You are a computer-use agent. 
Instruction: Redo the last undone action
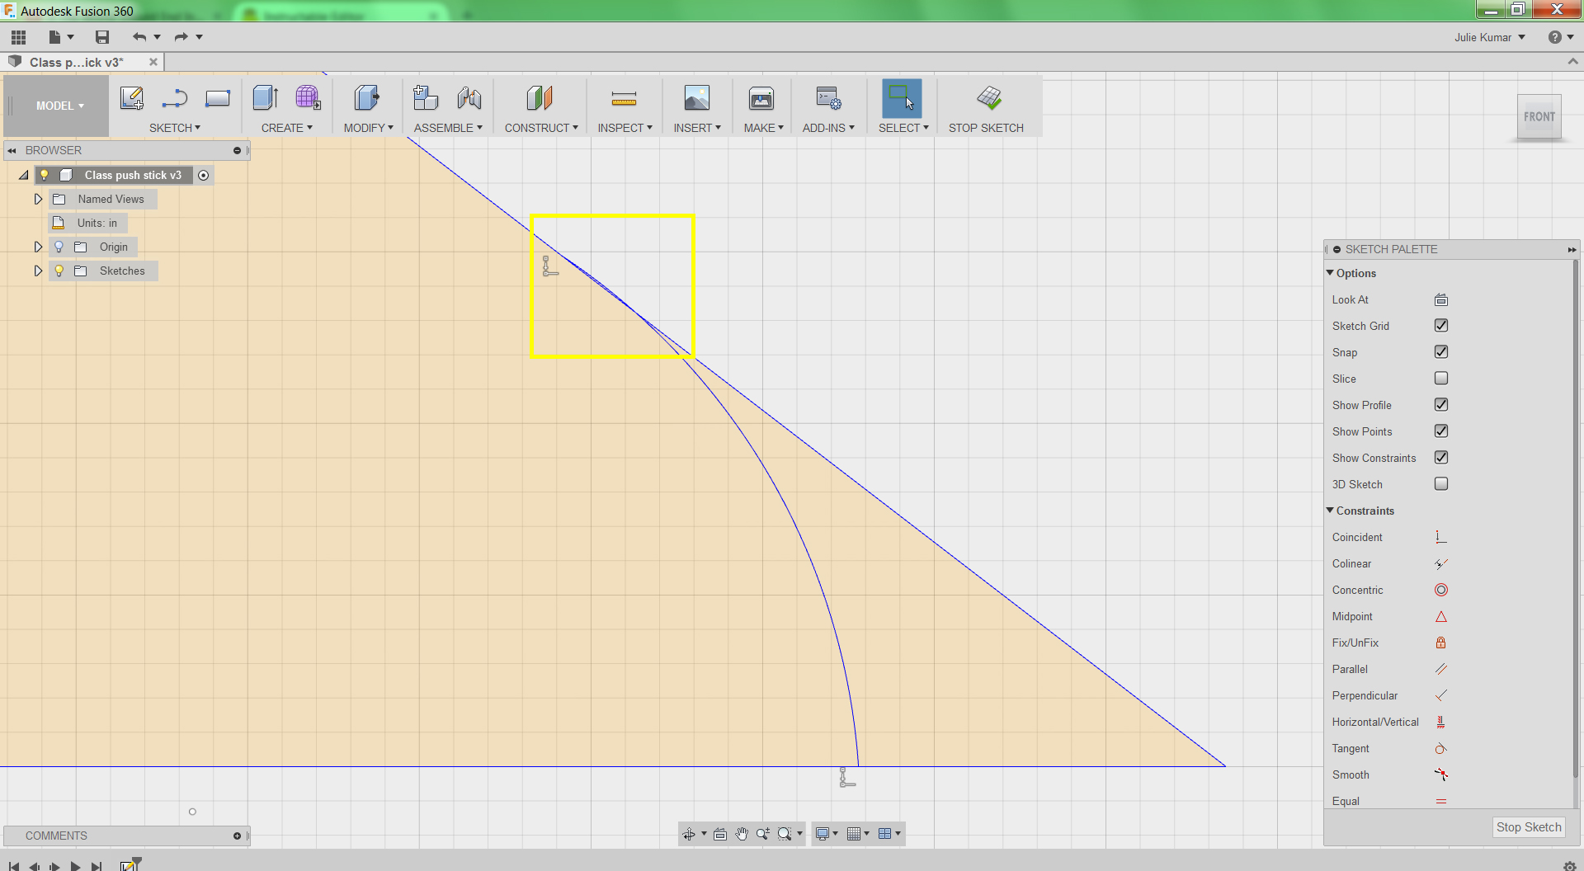pyautogui.click(x=181, y=37)
